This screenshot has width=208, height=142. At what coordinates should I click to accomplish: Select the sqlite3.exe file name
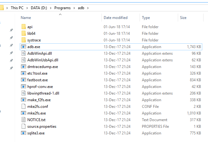coord(36,133)
